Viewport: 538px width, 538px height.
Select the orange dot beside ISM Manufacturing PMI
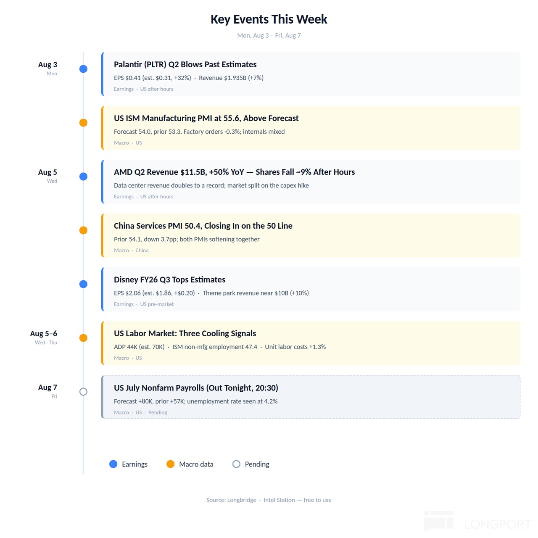[83, 123]
